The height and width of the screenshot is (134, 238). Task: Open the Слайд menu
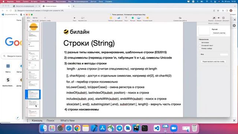(x=42, y=1)
